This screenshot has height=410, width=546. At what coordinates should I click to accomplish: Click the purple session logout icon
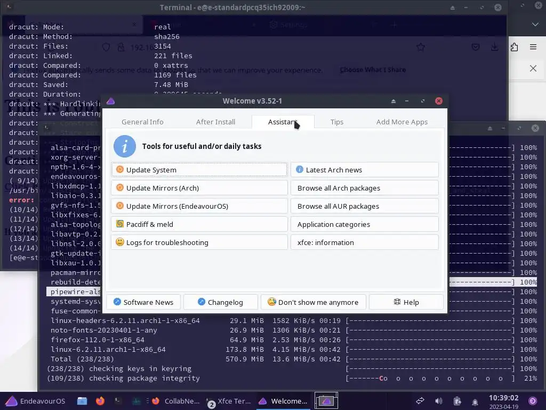coord(533,401)
